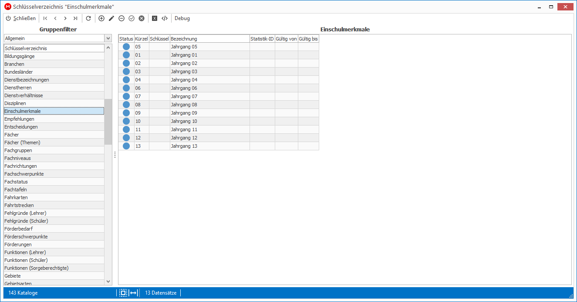Select Fächer (Themen) in the list
This screenshot has width=577, height=302.
[54, 143]
